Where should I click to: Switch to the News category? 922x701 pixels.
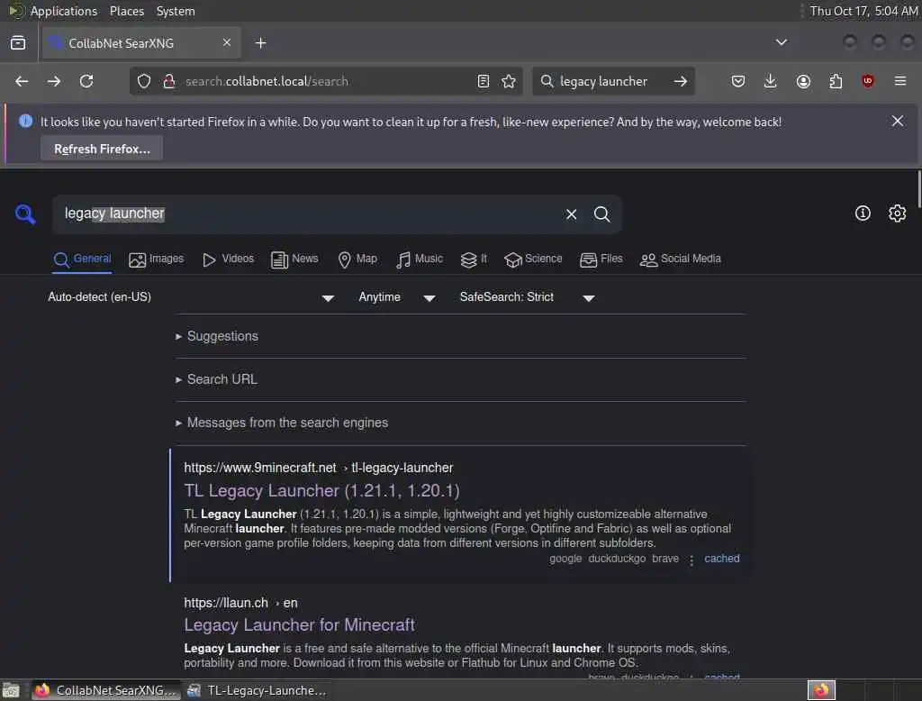[294, 259]
